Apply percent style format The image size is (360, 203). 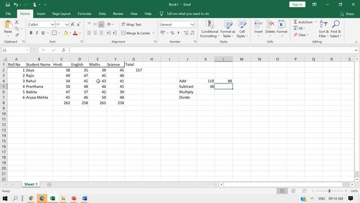(172, 33)
